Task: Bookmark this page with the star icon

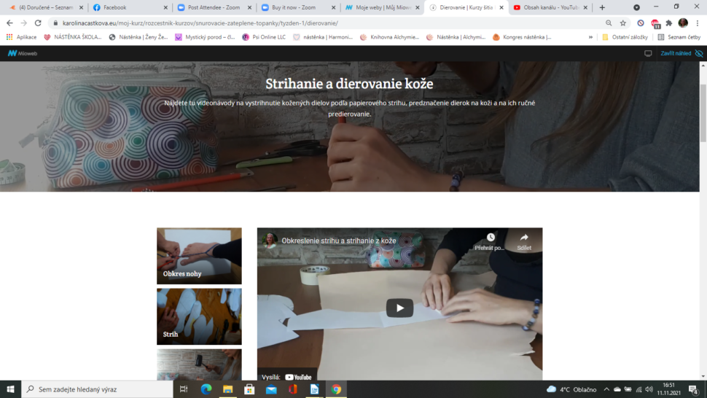Action: (x=622, y=23)
